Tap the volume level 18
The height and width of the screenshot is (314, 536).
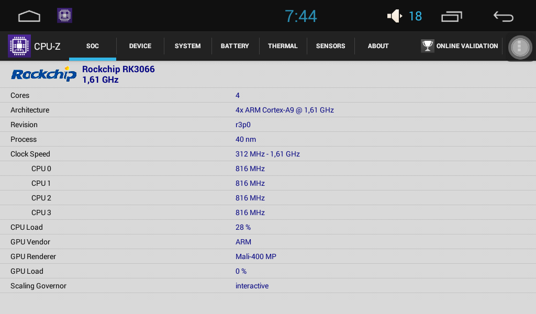click(x=415, y=16)
